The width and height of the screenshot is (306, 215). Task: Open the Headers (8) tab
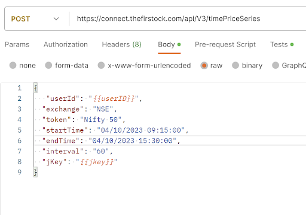click(x=122, y=44)
